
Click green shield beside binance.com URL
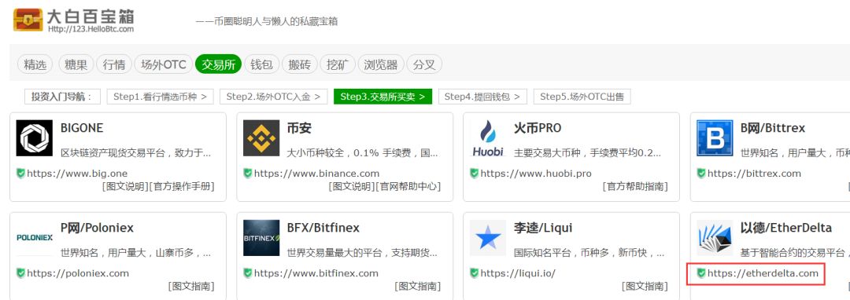(x=248, y=174)
